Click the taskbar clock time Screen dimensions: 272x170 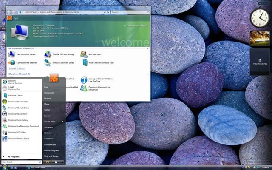(266, 167)
